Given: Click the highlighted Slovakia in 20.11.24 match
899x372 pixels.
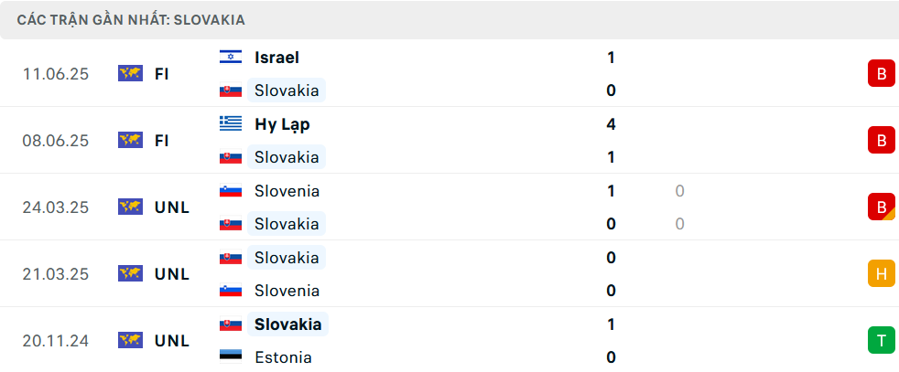Looking at the screenshot, I should [287, 324].
